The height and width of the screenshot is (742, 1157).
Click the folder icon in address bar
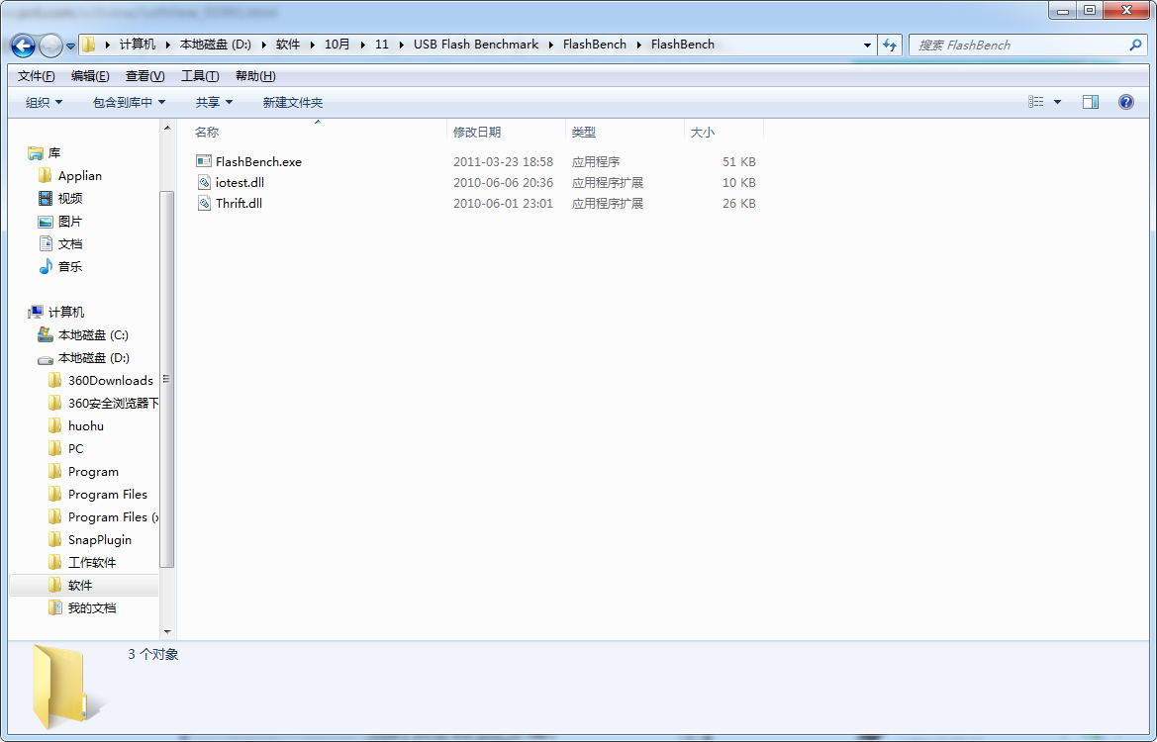[88, 45]
